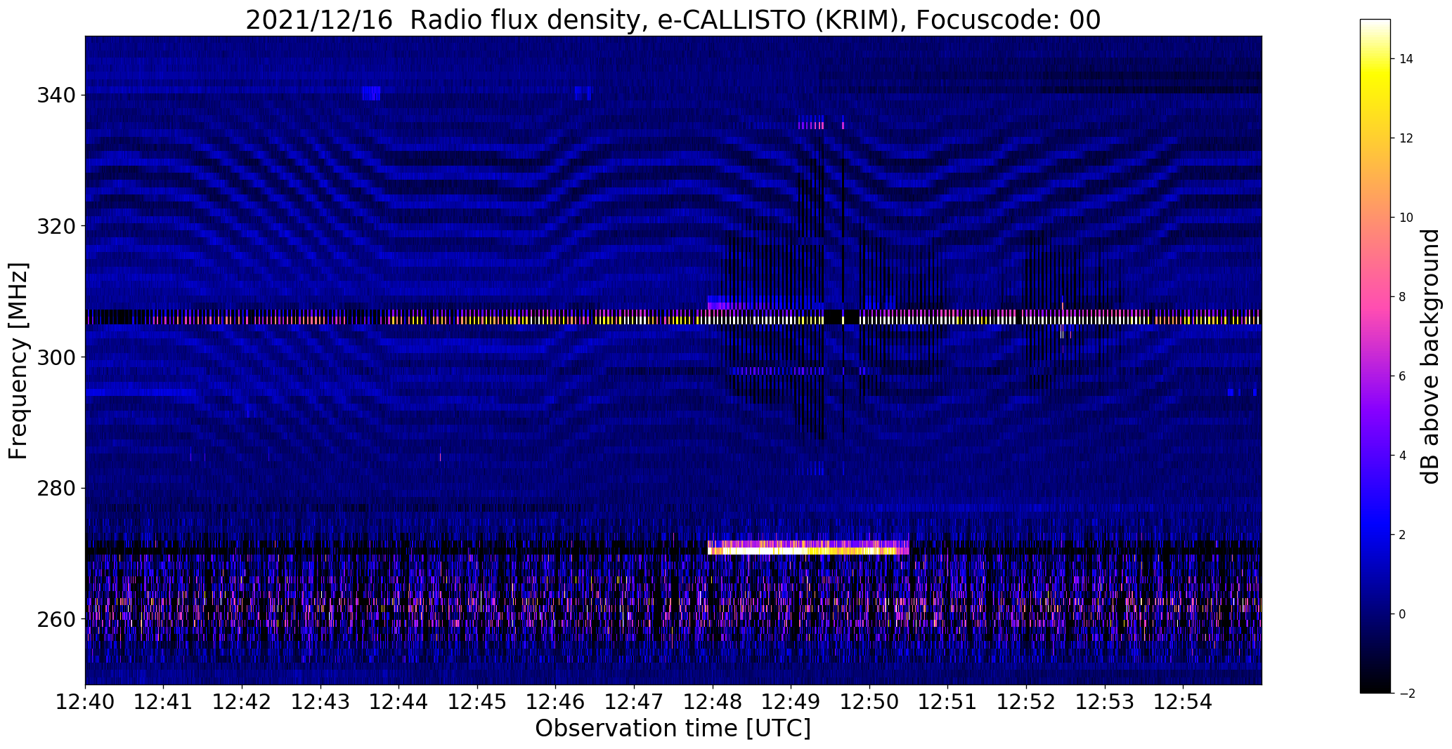Click the 12:51 time tick label

pos(948,702)
